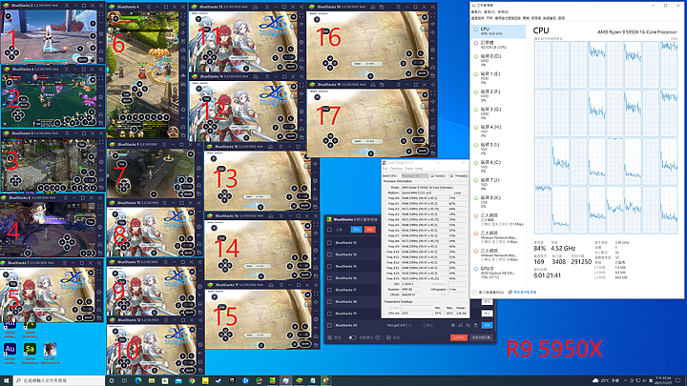
Task: Check the BlueStacks 13 instance checkbox
Action: [x=329, y=242]
